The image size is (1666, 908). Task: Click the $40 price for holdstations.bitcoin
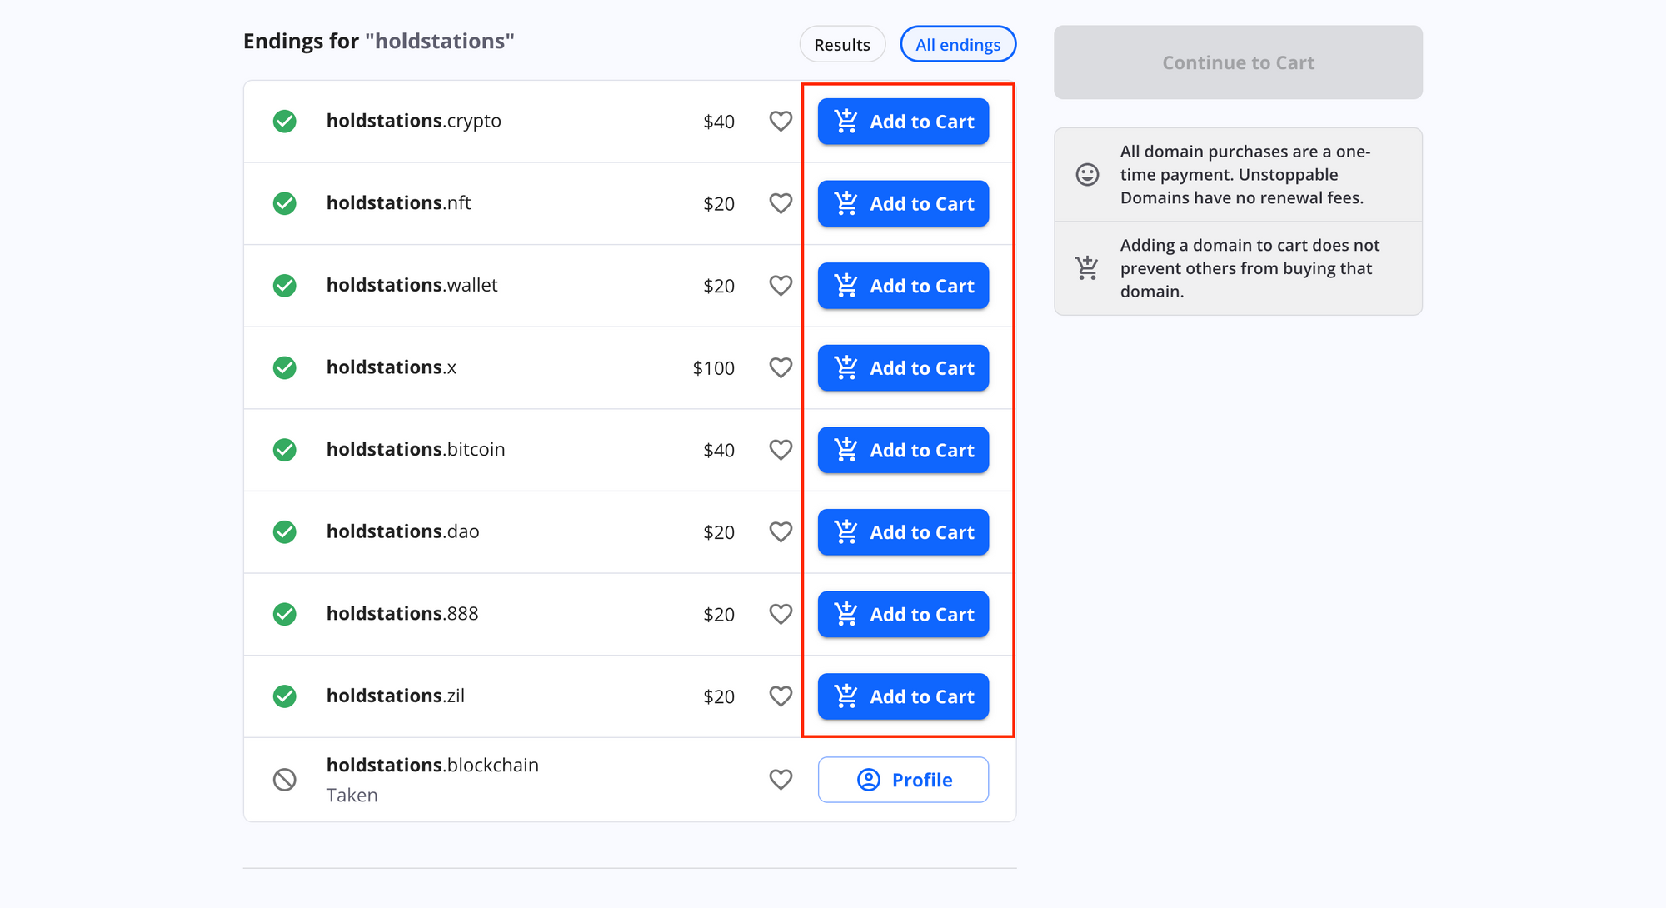(719, 450)
